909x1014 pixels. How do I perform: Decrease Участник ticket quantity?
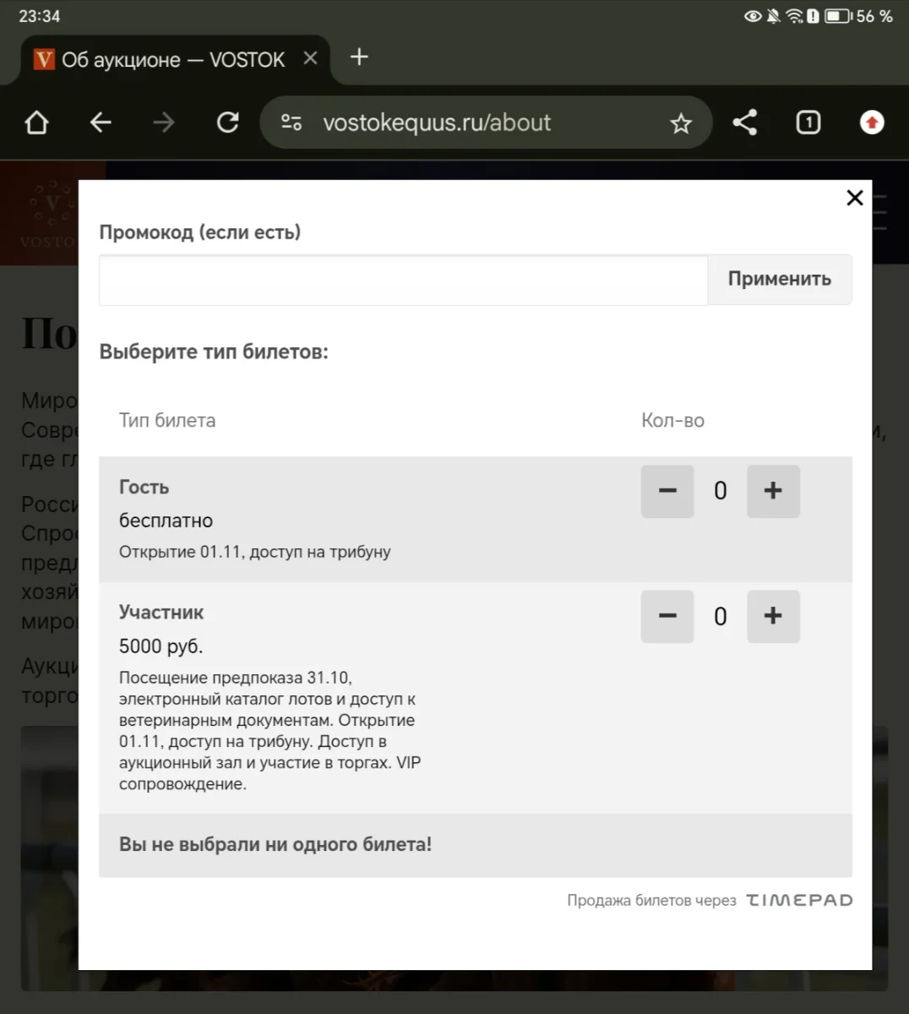point(667,616)
